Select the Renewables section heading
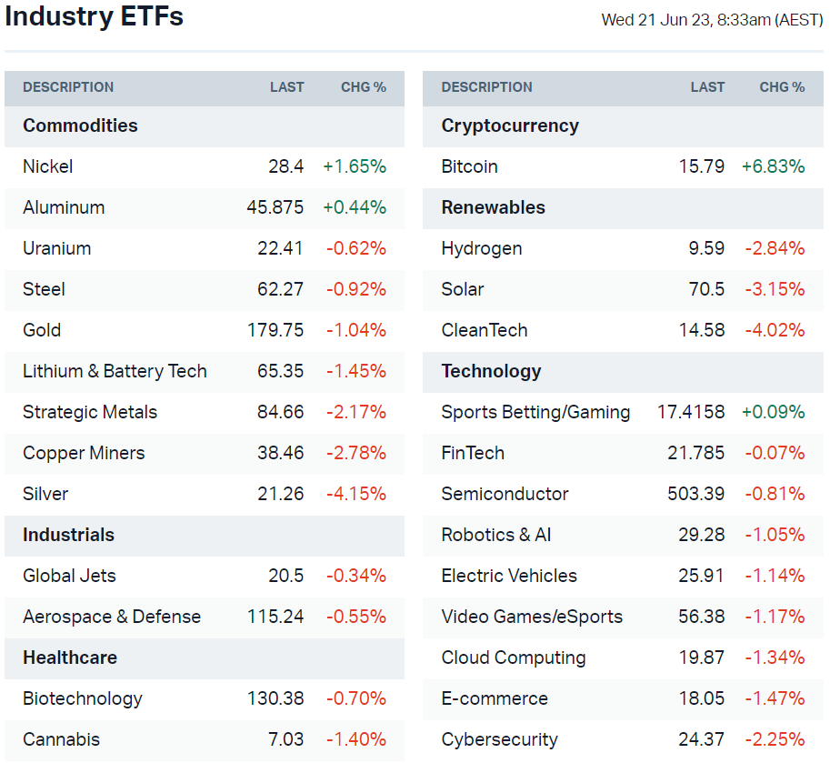 coord(493,207)
